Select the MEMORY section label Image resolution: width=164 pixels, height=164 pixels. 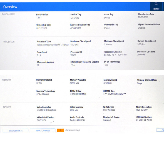click(7, 80)
